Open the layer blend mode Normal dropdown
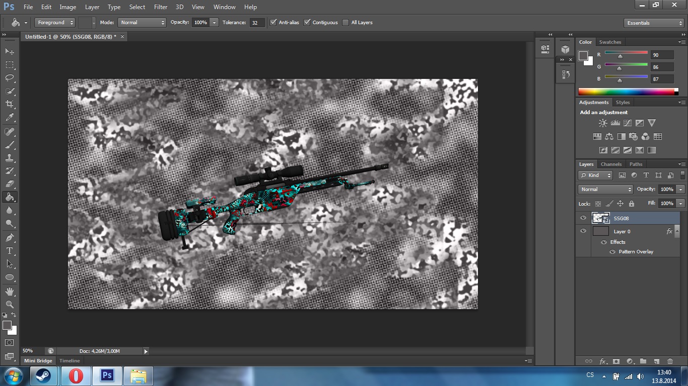This screenshot has height=386, width=688. coord(605,189)
